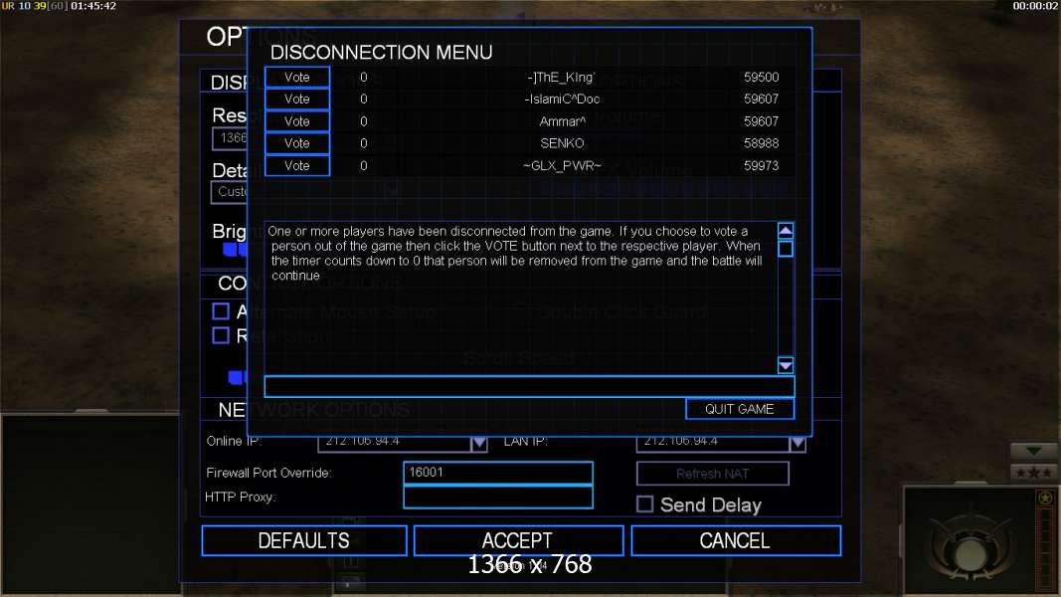The image size is (1061, 597).
Task: Click the general's star rank icon
Action: pyautogui.click(x=1032, y=473)
